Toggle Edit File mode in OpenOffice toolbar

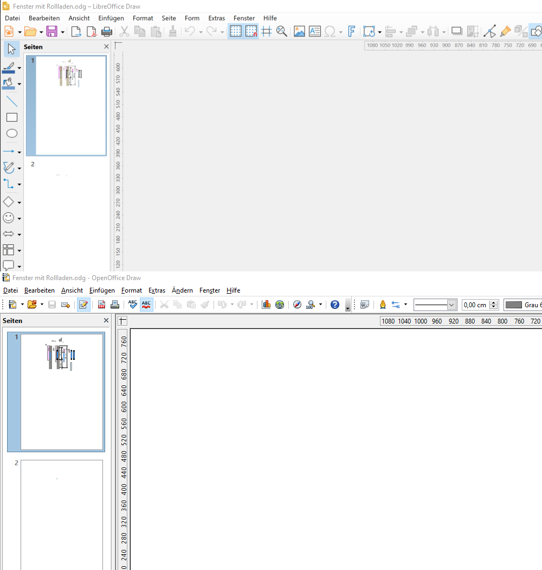click(x=83, y=305)
